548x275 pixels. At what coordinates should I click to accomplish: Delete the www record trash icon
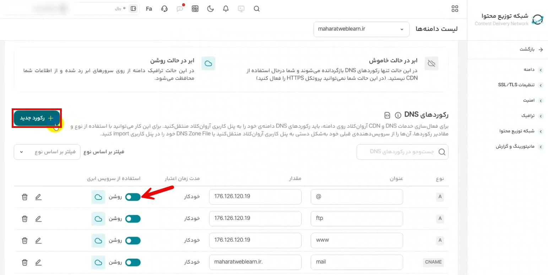click(25, 241)
